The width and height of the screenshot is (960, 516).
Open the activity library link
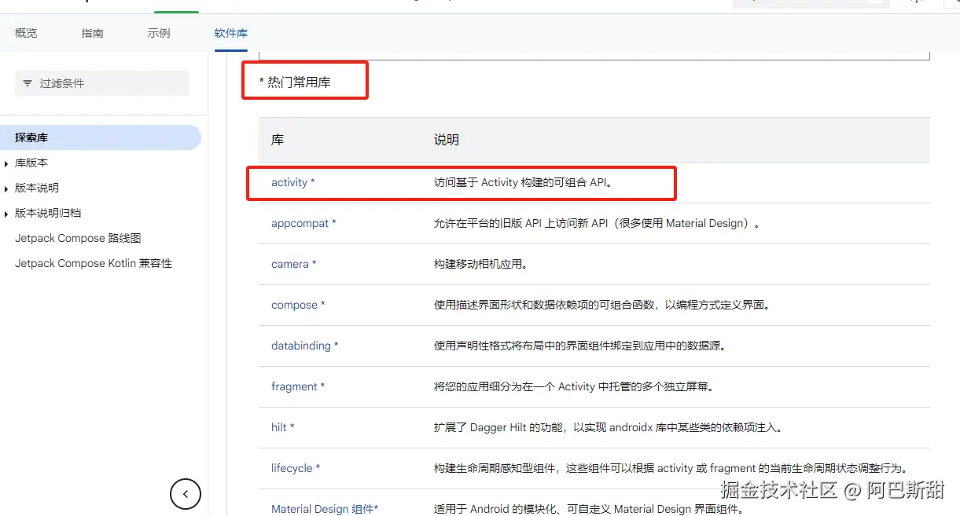289,182
